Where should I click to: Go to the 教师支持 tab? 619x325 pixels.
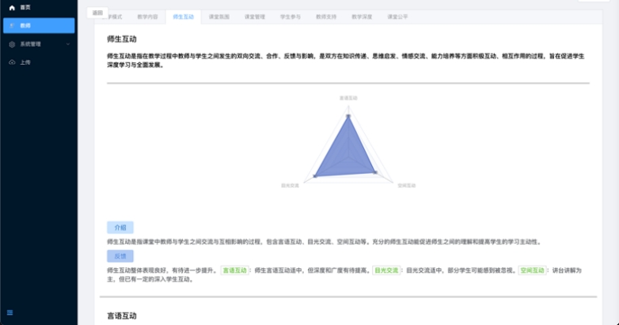pos(326,17)
